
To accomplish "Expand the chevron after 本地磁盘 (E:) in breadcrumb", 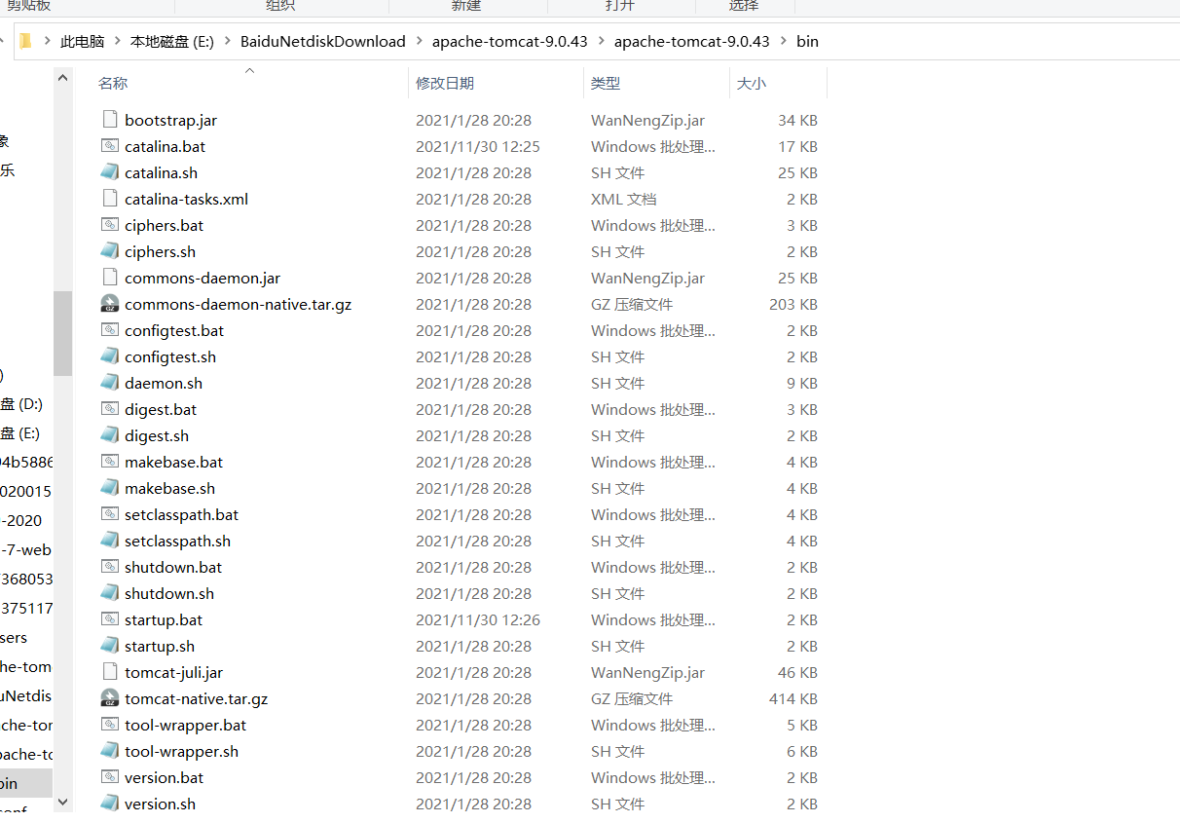I will tap(227, 41).
